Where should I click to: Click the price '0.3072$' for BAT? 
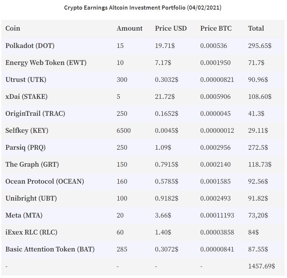(167, 249)
